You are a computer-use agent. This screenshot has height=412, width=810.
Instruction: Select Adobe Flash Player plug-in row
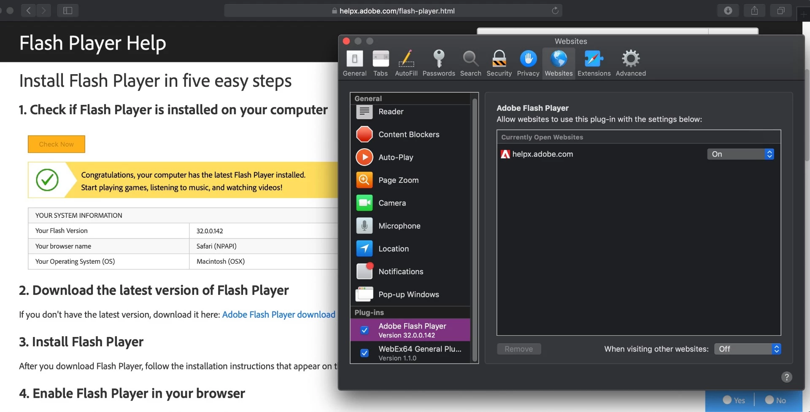click(x=410, y=330)
